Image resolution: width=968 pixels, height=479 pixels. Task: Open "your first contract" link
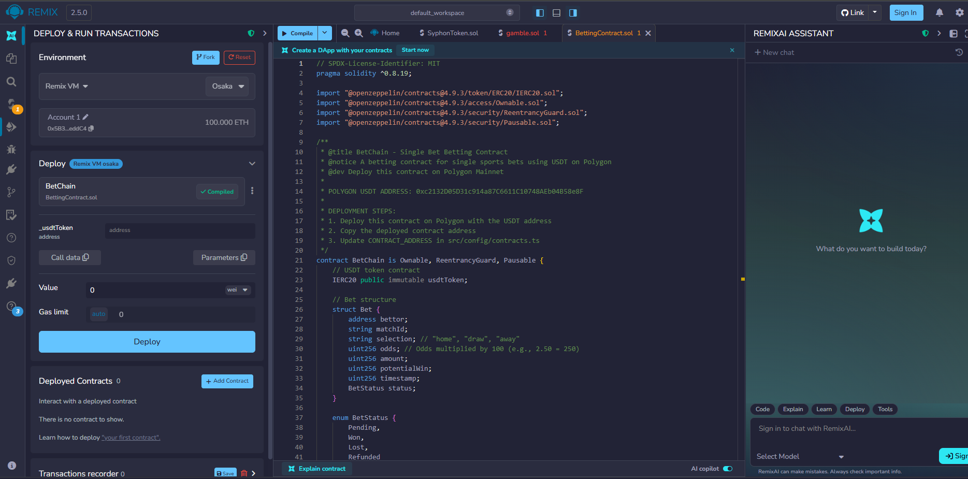pos(131,438)
